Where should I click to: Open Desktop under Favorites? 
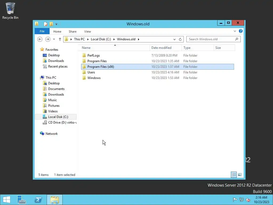pyautogui.click(x=54, y=55)
